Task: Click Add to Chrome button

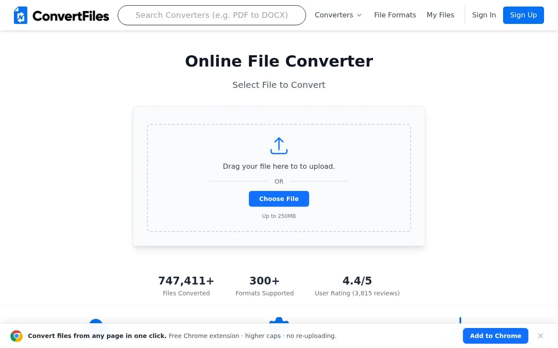Action: tap(496, 336)
